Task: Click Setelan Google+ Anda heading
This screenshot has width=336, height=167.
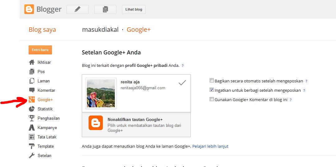Action: (111, 53)
